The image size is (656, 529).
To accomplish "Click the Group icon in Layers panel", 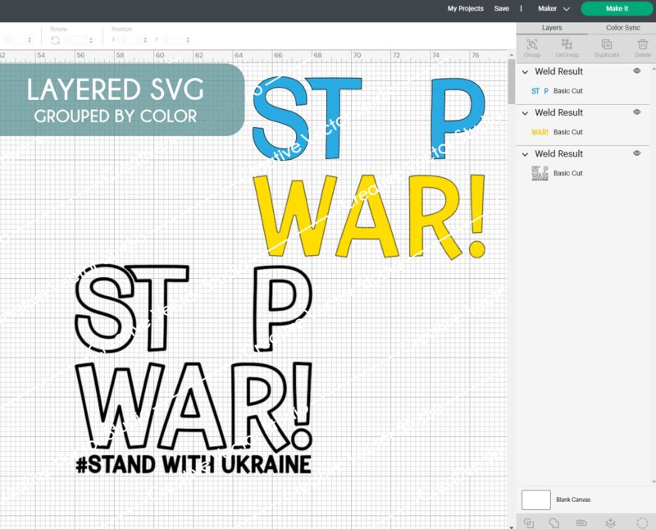I will click(531, 45).
